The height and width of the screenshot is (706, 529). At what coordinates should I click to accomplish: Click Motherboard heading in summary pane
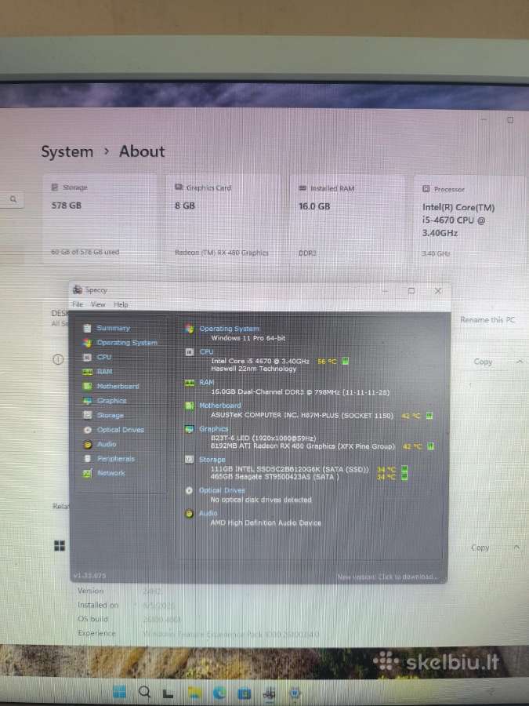coord(220,406)
